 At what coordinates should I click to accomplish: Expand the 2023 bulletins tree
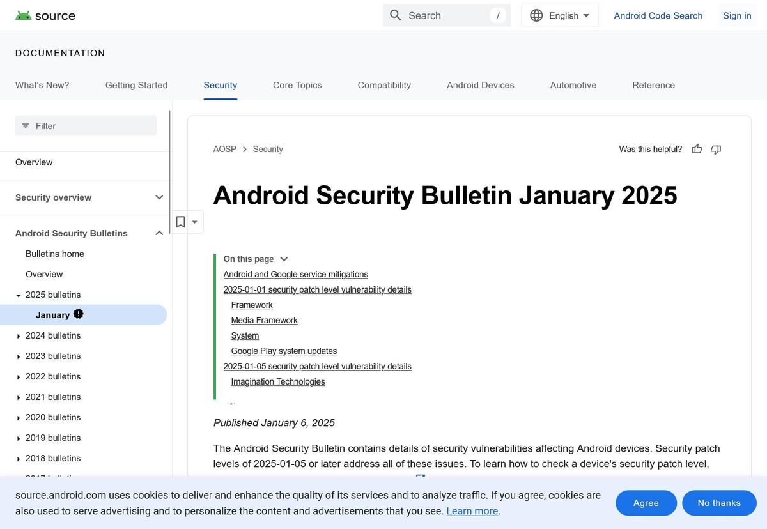coord(19,356)
